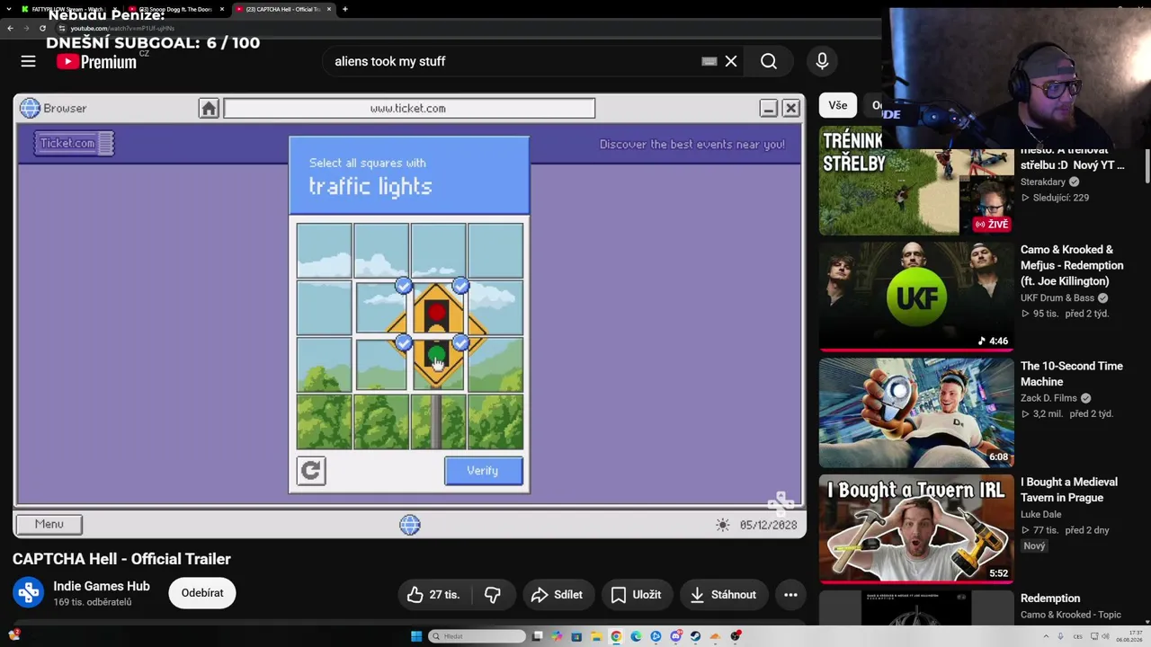Dislike the video
This screenshot has height=647, width=1151.
pyautogui.click(x=492, y=594)
